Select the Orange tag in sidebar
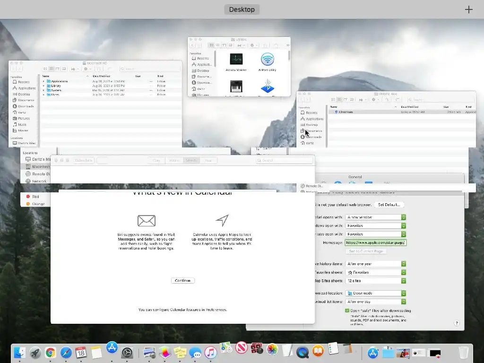This screenshot has height=363, width=484. (35, 204)
